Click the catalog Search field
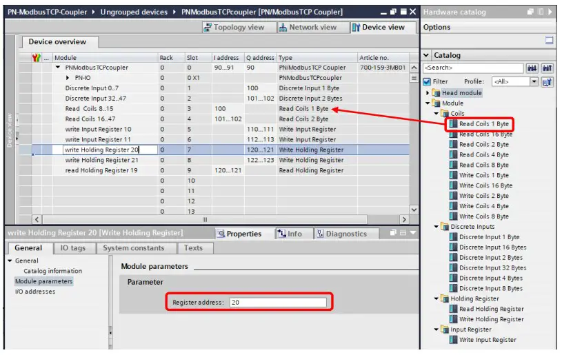The width and height of the screenshot is (562, 355). tap(473, 68)
